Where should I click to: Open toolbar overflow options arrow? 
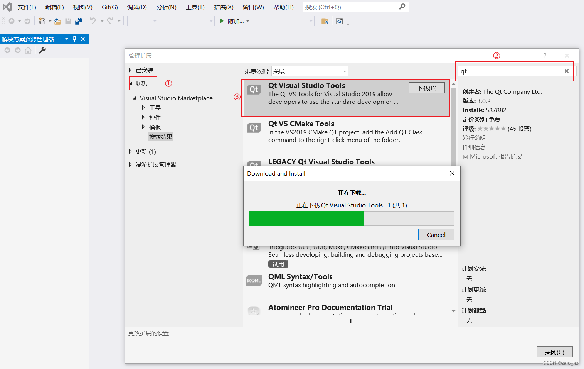(x=348, y=23)
